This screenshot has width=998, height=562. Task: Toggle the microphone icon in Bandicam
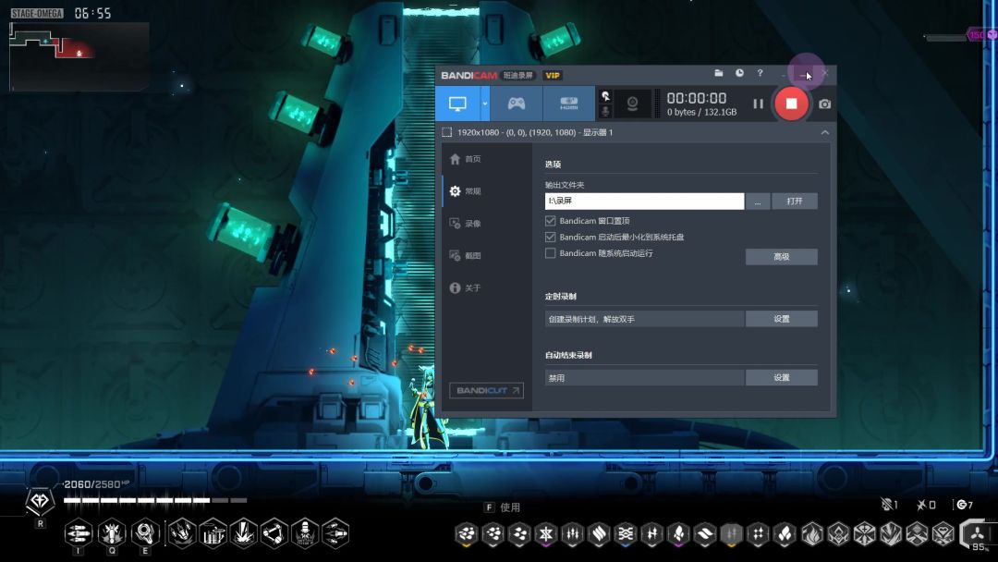pos(605,111)
